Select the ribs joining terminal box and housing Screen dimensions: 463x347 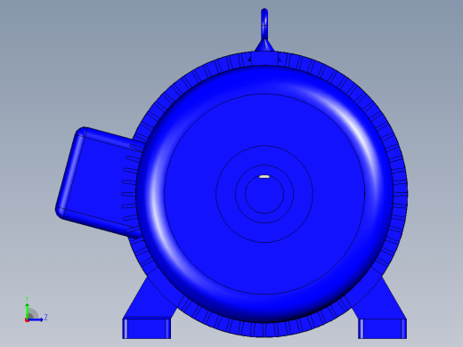(131, 190)
